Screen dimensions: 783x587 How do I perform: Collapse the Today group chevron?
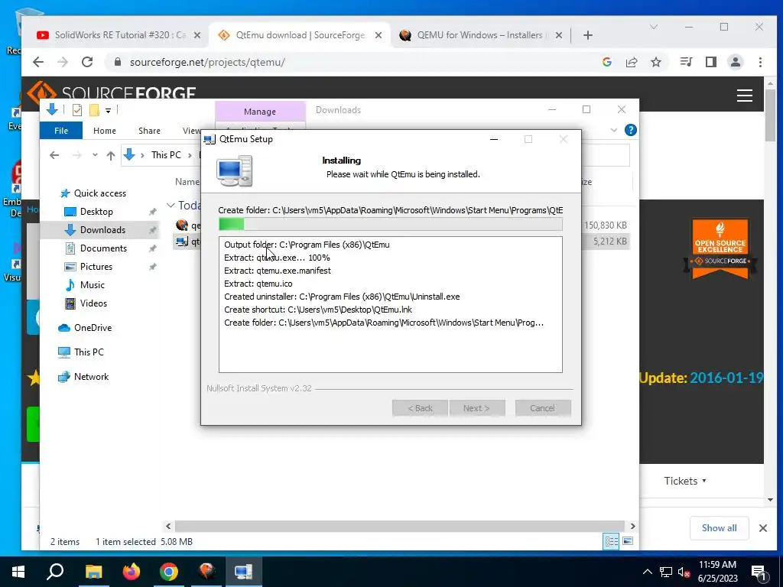pos(171,205)
